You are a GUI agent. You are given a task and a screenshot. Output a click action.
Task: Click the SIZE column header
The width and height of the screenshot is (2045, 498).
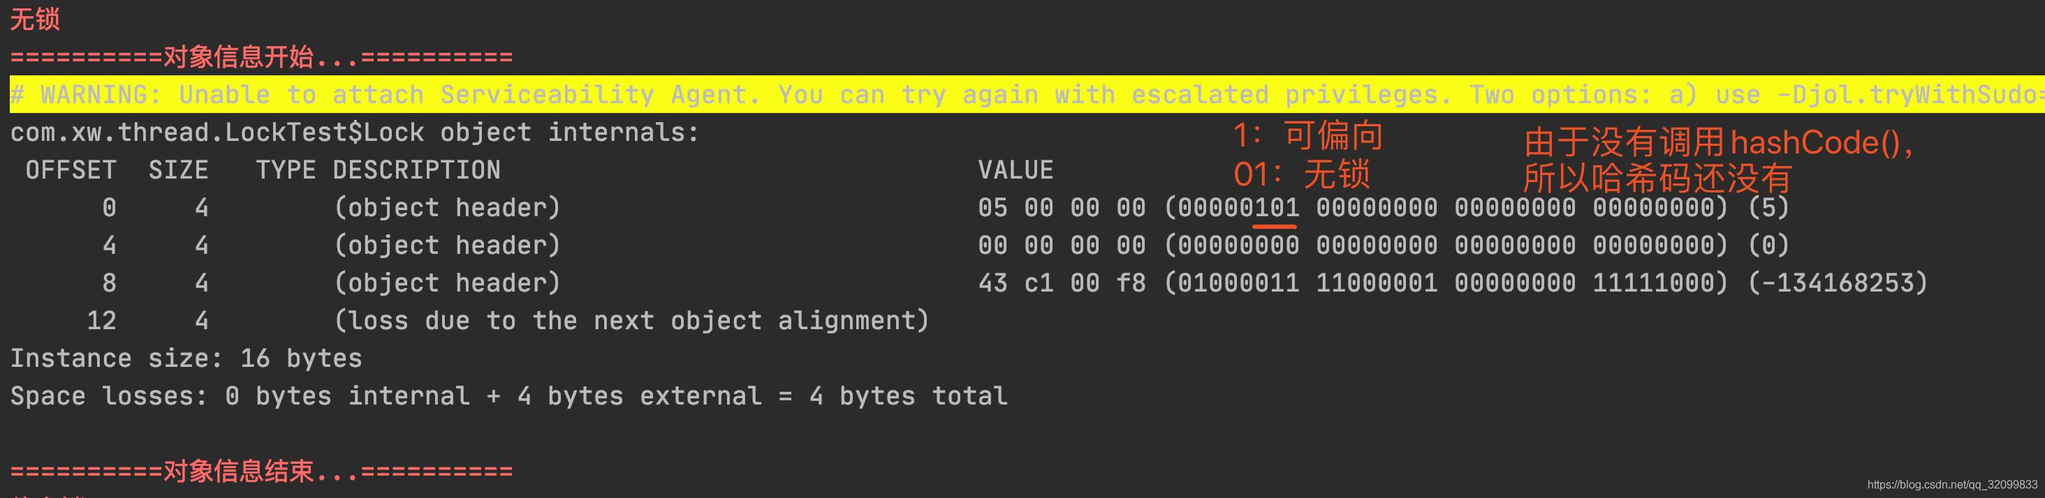pos(179,169)
